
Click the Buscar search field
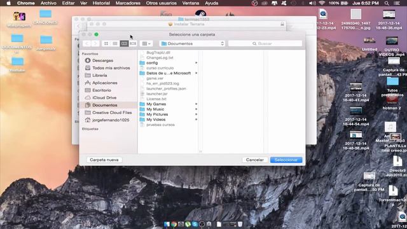[x=265, y=44]
